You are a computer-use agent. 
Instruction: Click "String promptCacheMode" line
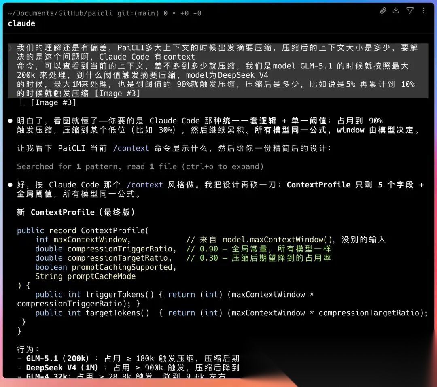coord(85,276)
